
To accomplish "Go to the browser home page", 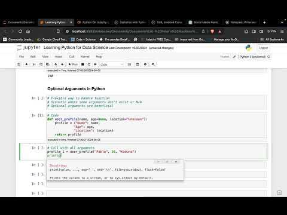I will 28,31.
